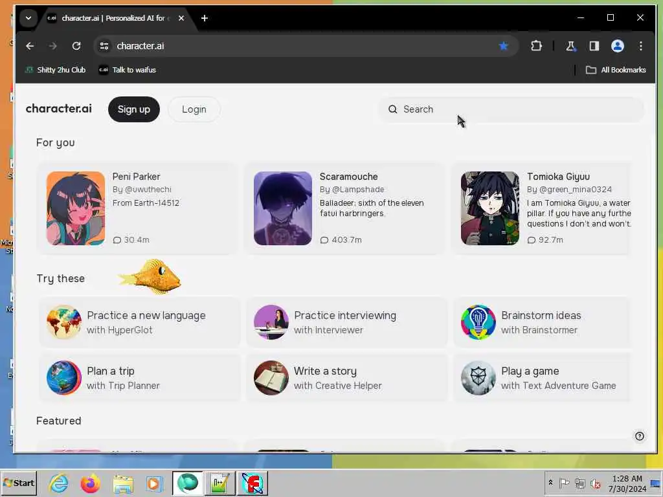
Task: Click the Creative Helper book icon
Action: (x=271, y=378)
